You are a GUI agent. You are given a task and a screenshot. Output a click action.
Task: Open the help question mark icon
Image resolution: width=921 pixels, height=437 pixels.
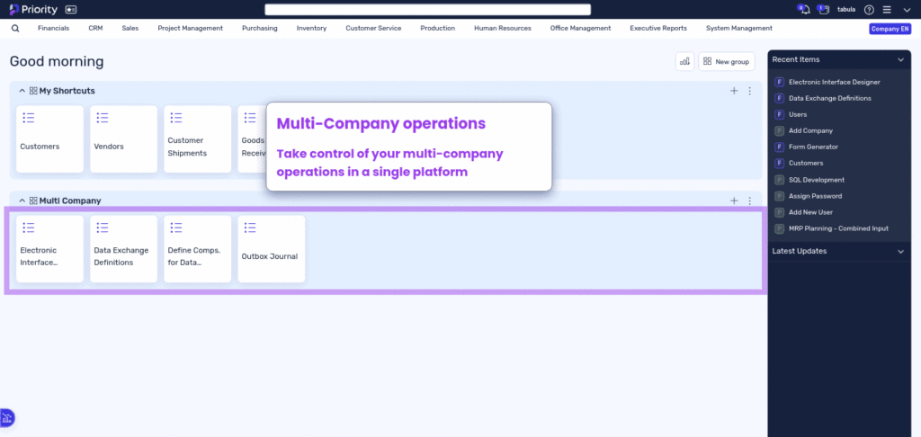coord(870,10)
